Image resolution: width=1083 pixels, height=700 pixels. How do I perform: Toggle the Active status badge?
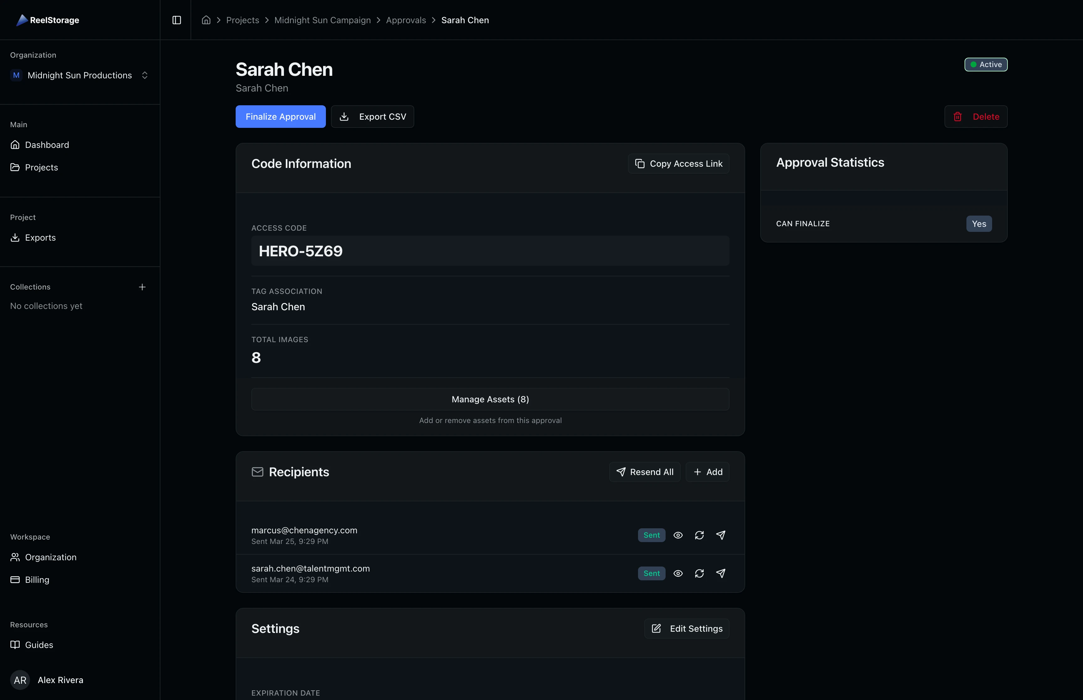click(986, 64)
